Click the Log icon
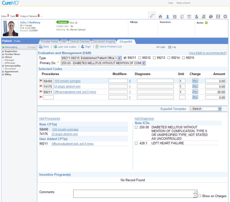The image size is (230, 202). (x=170, y=47)
